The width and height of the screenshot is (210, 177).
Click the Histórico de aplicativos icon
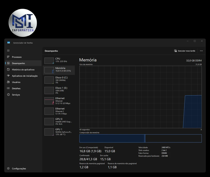(x=8, y=69)
